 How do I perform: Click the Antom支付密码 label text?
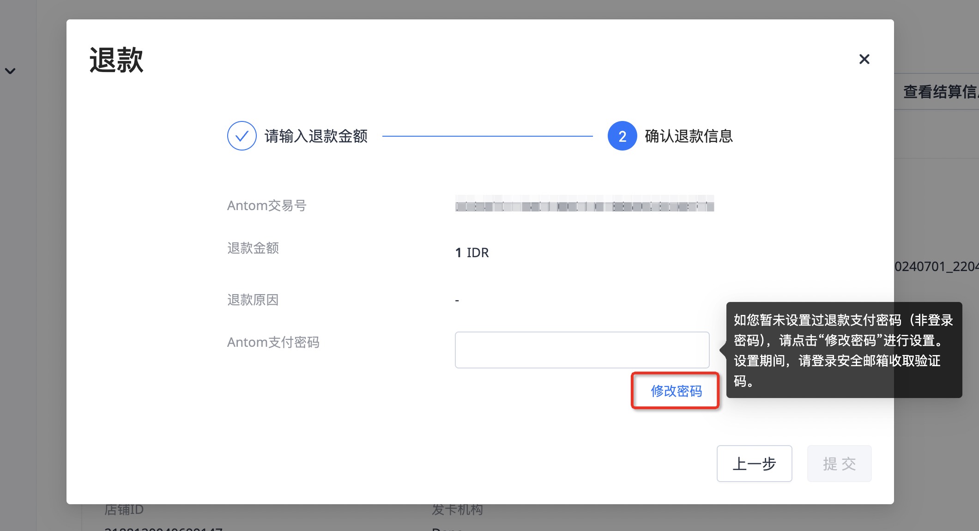pos(273,342)
